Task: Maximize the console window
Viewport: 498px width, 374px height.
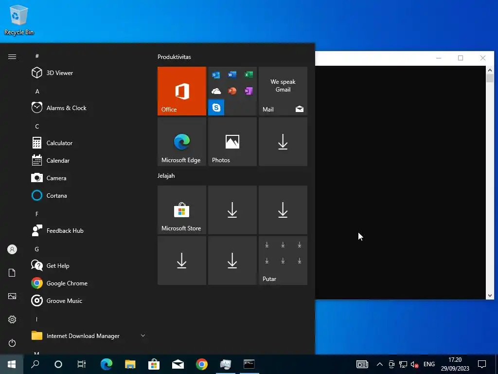Action: point(461,58)
